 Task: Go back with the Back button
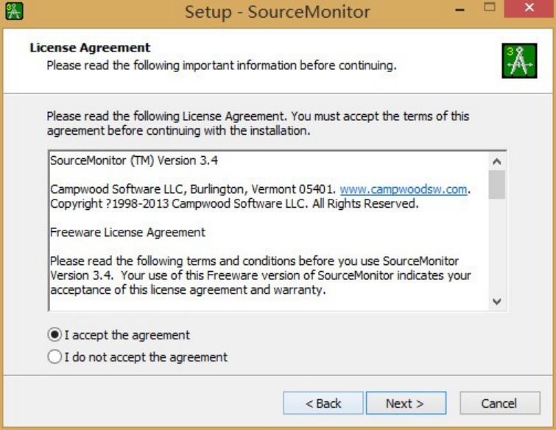pos(323,403)
